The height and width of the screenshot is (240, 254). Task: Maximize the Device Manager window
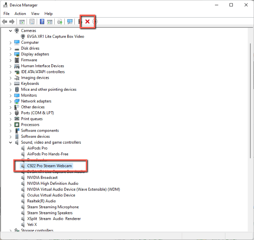(x=231, y=5)
